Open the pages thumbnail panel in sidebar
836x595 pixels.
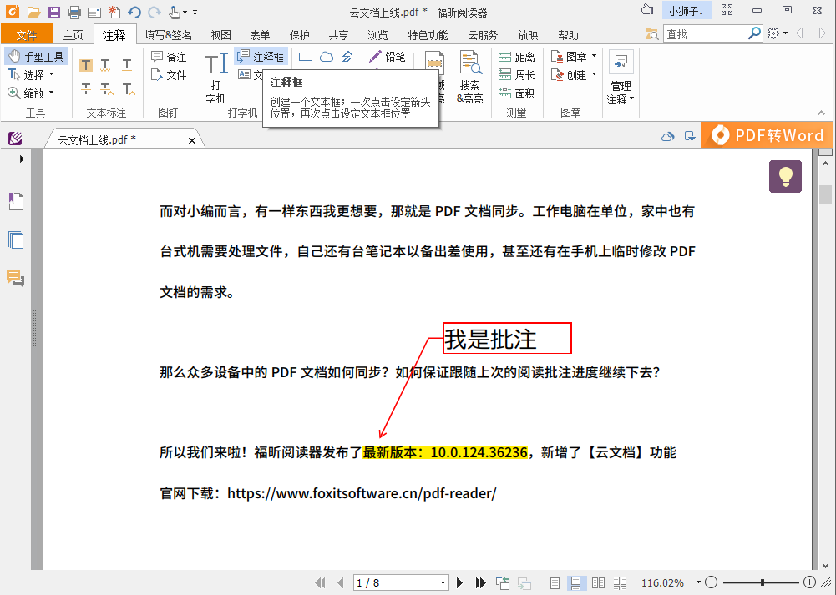[x=16, y=240]
